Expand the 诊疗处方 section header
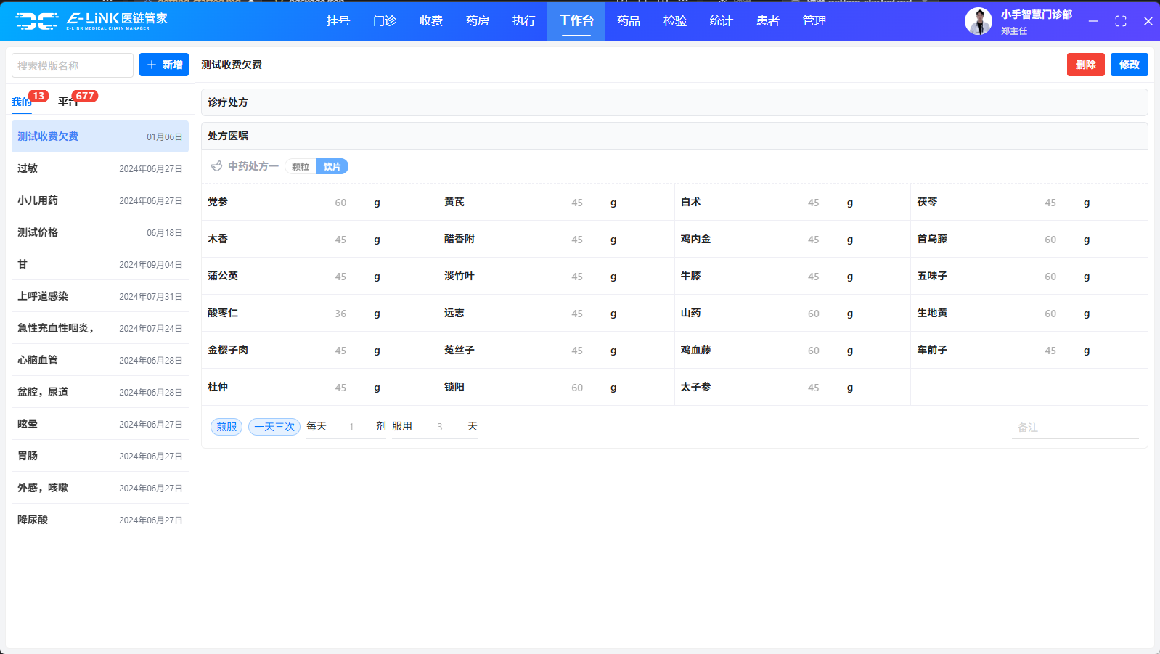 (x=228, y=102)
